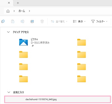Click the Paste toolbar icon
The image size is (112, 104).
click(13, 22)
